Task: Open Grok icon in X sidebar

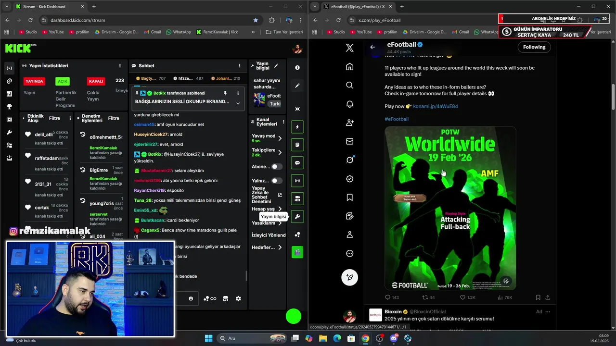Action: pos(350,160)
